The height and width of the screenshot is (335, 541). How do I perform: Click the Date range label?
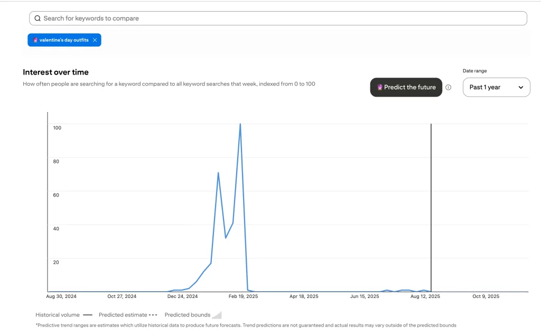click(x=475, y=71)
